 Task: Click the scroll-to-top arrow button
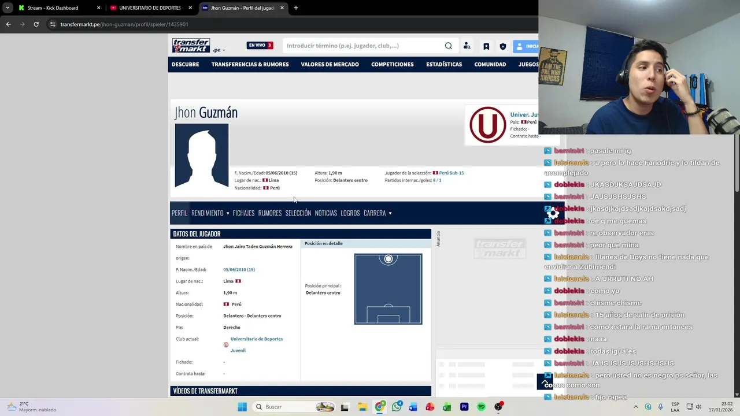pyautogui.click(x=545, y=382)
